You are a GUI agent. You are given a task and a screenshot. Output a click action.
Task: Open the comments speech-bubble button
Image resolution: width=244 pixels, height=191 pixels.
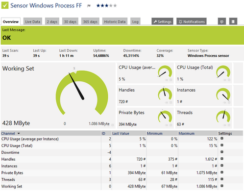(222, 22)
